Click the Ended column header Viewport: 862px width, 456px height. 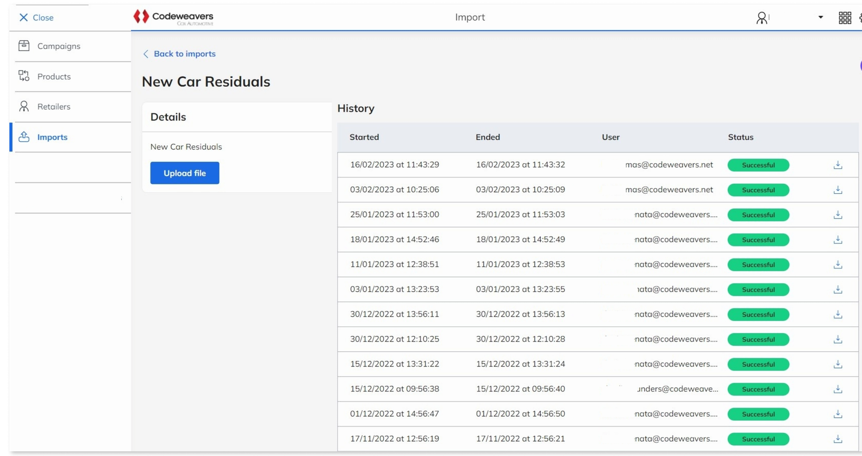488,137
